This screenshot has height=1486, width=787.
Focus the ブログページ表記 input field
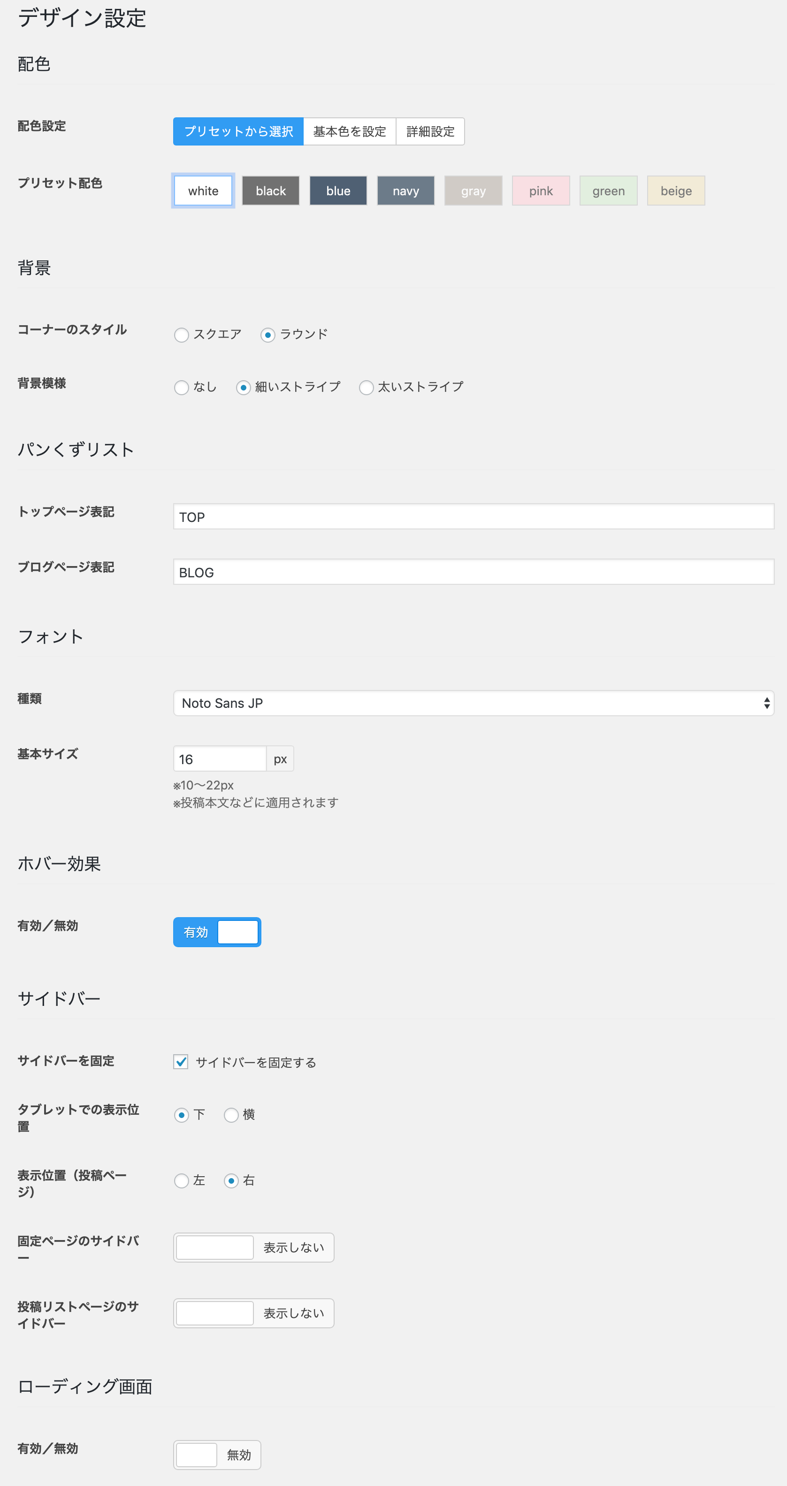[x=473, y=572]
